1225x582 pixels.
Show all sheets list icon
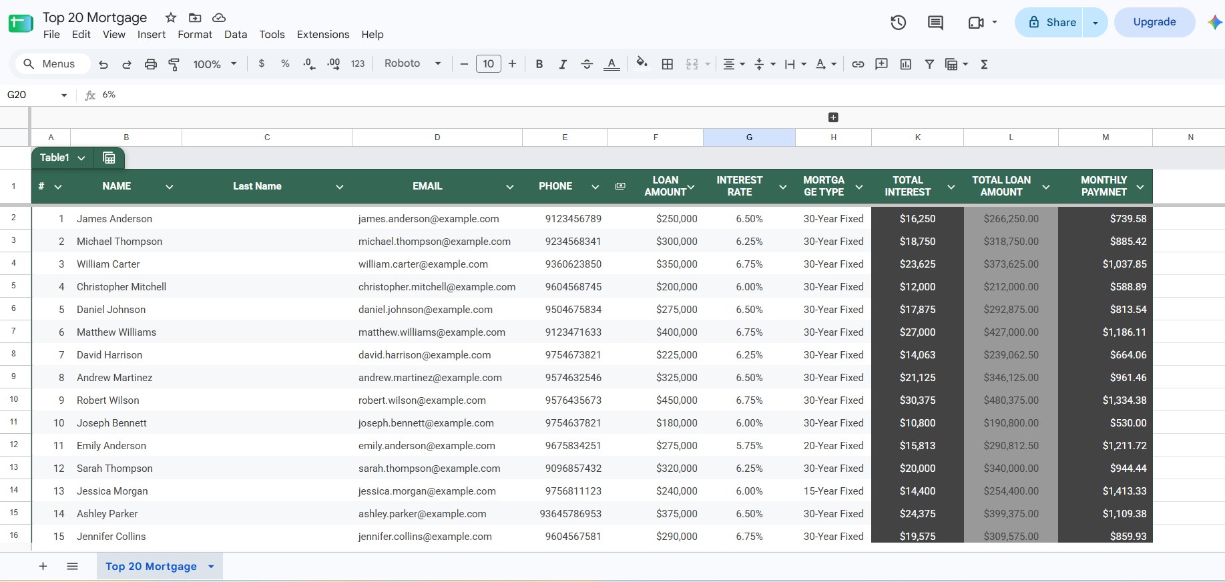73,566
